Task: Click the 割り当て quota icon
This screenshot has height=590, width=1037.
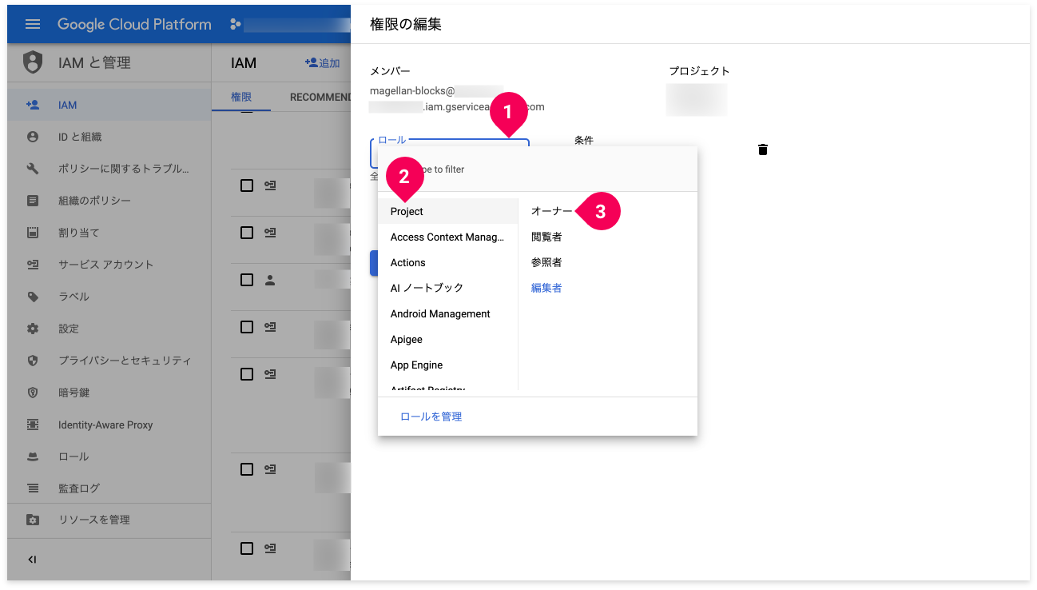Action: [33, 233]
